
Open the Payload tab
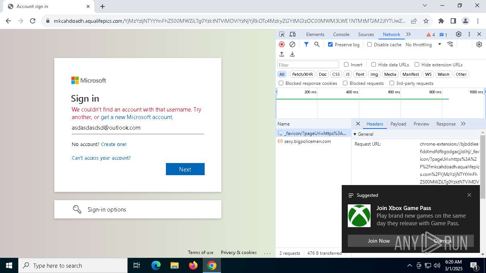(x=398, y=124)
